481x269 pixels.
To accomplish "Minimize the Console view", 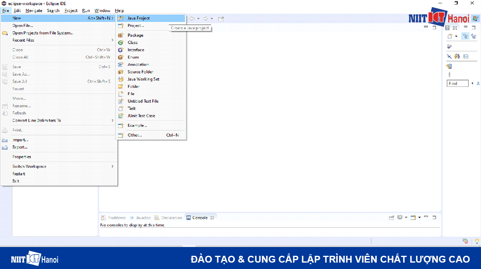I will pos(426,217).
